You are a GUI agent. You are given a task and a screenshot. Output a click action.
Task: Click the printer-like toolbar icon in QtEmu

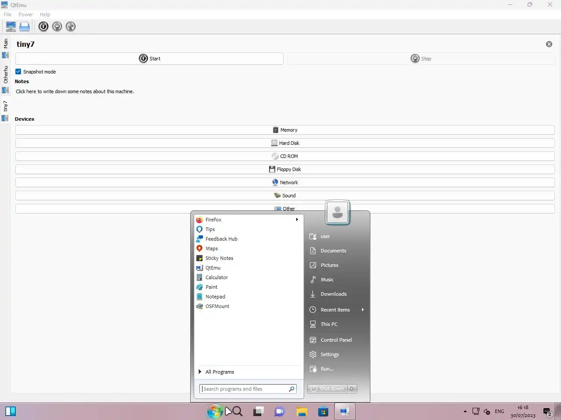(x=25, y=27)
